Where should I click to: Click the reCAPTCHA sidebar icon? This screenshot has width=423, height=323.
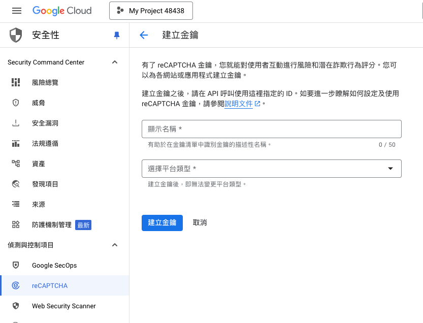click(x=16, y=285)
